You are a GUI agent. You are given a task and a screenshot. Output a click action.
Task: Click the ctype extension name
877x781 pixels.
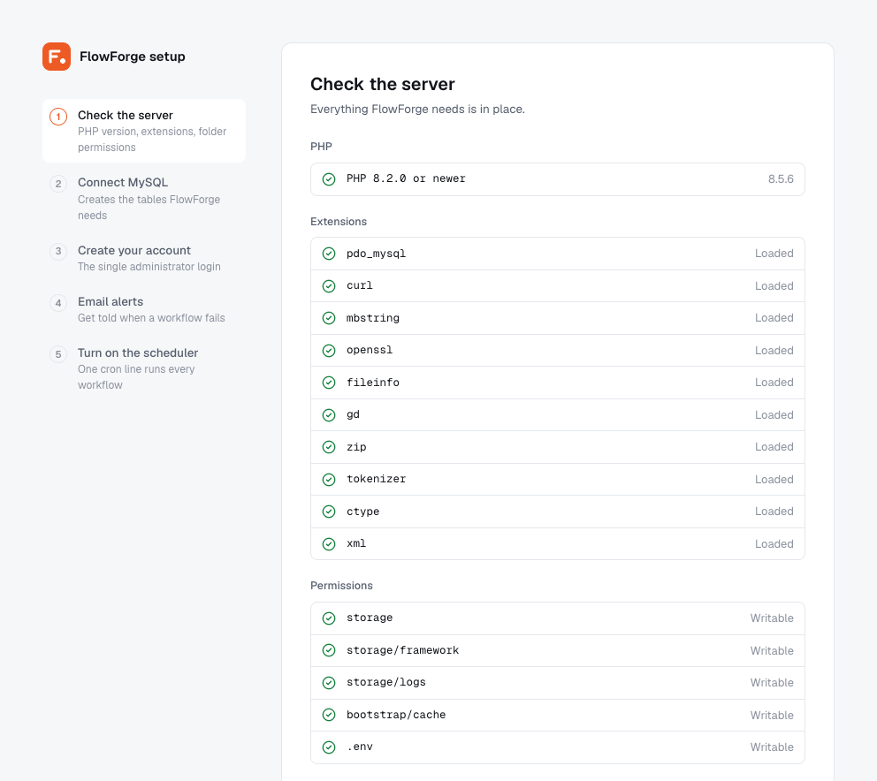pos(363,512)
